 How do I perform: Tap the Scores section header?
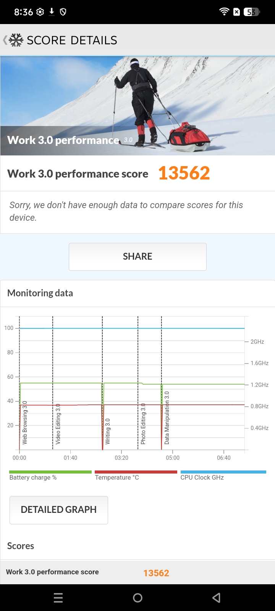coord(20,546)
